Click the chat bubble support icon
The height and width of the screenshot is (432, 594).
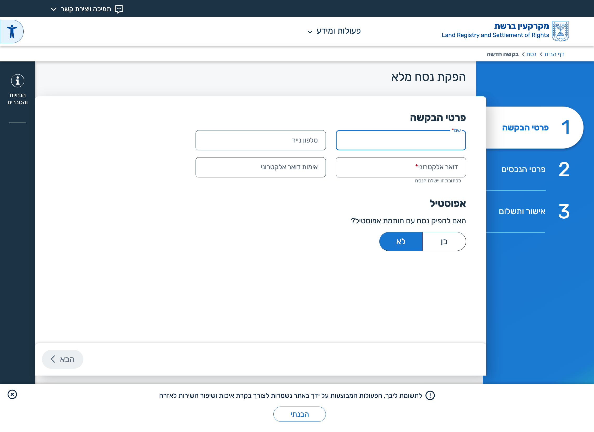[x=119, y=9]
